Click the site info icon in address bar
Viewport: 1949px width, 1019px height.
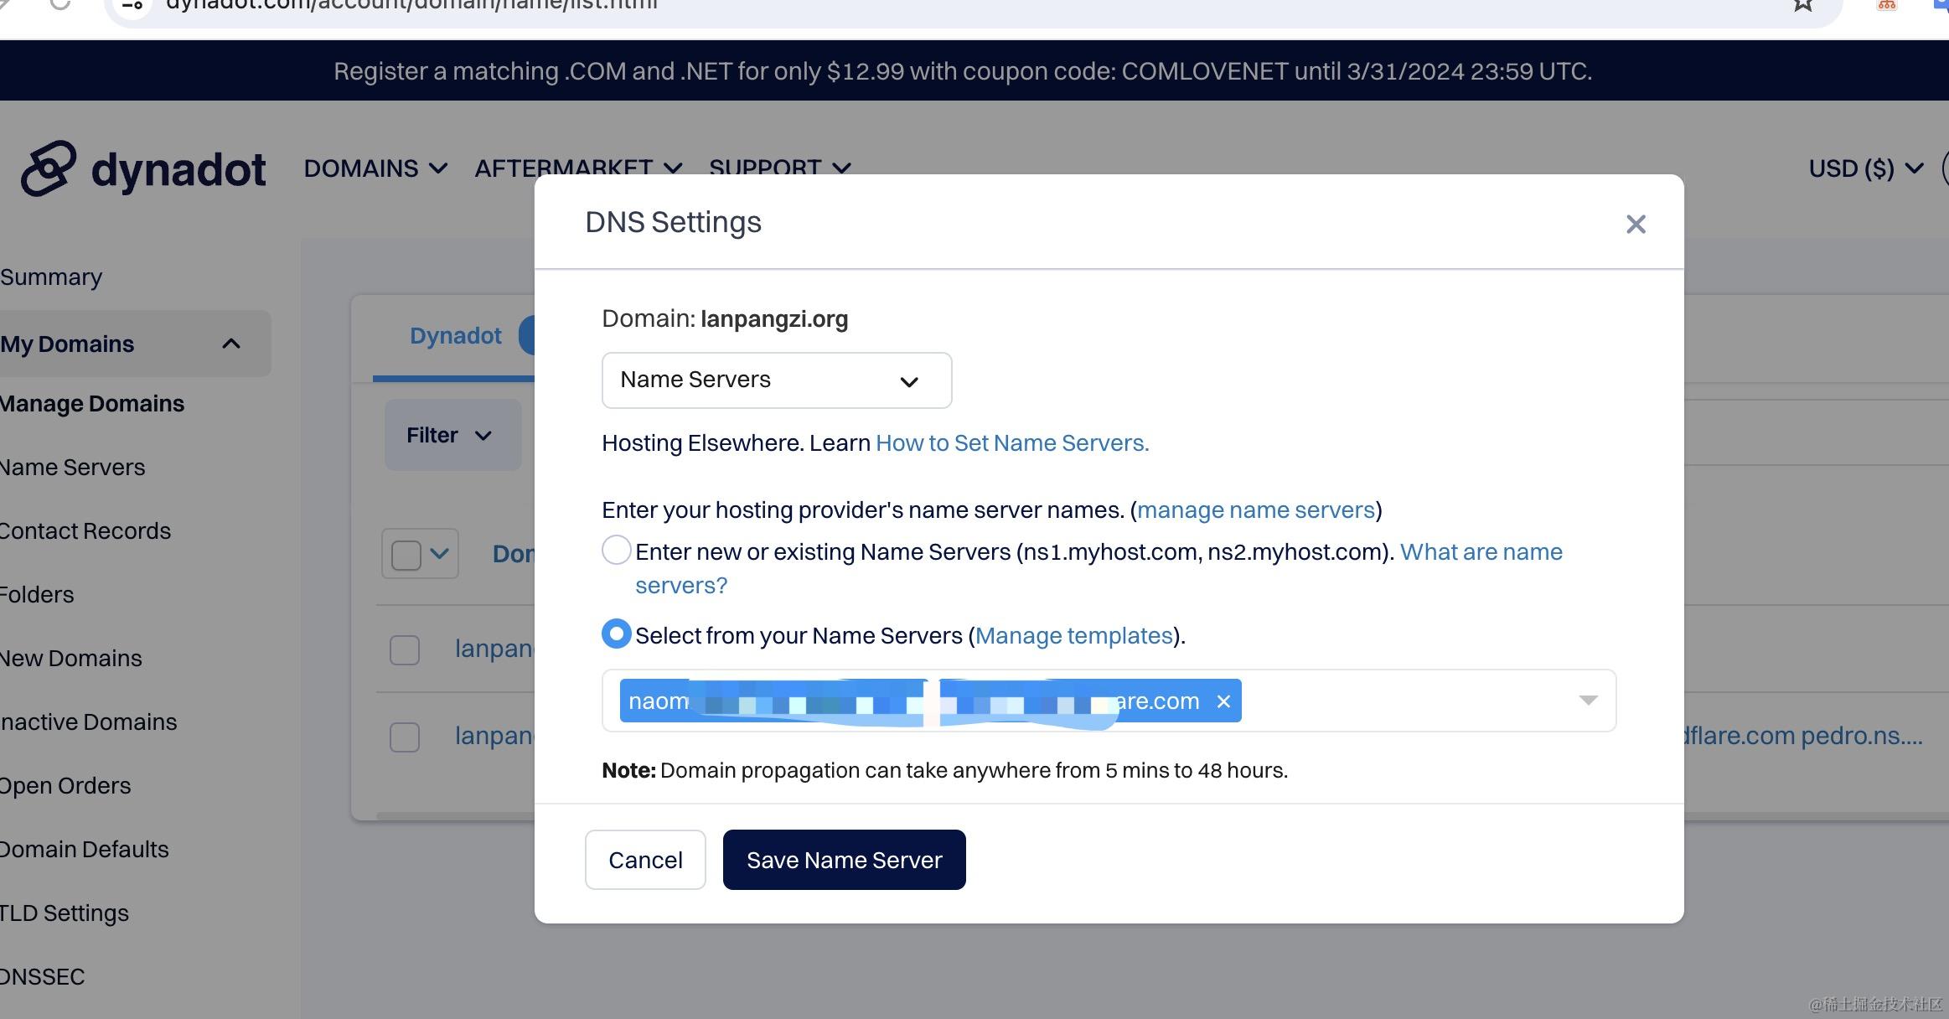132,5
